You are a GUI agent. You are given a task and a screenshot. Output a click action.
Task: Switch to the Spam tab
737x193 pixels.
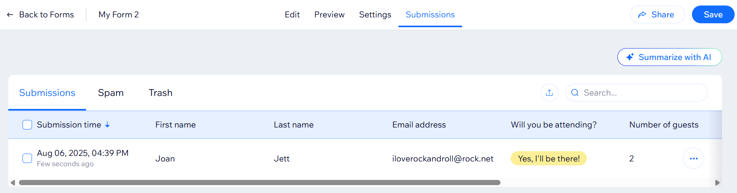click(111, 93)
